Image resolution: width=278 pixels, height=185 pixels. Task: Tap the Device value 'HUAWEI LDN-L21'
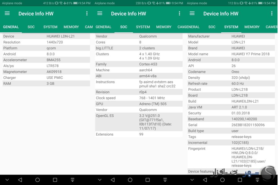[61, 36]
